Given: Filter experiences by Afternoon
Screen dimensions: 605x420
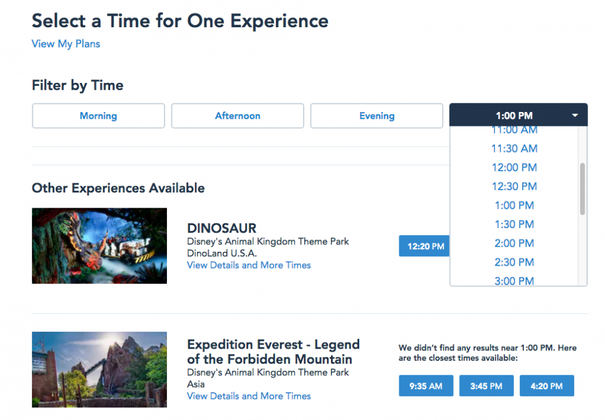Looking at the screenshot, I should point(237,116).
